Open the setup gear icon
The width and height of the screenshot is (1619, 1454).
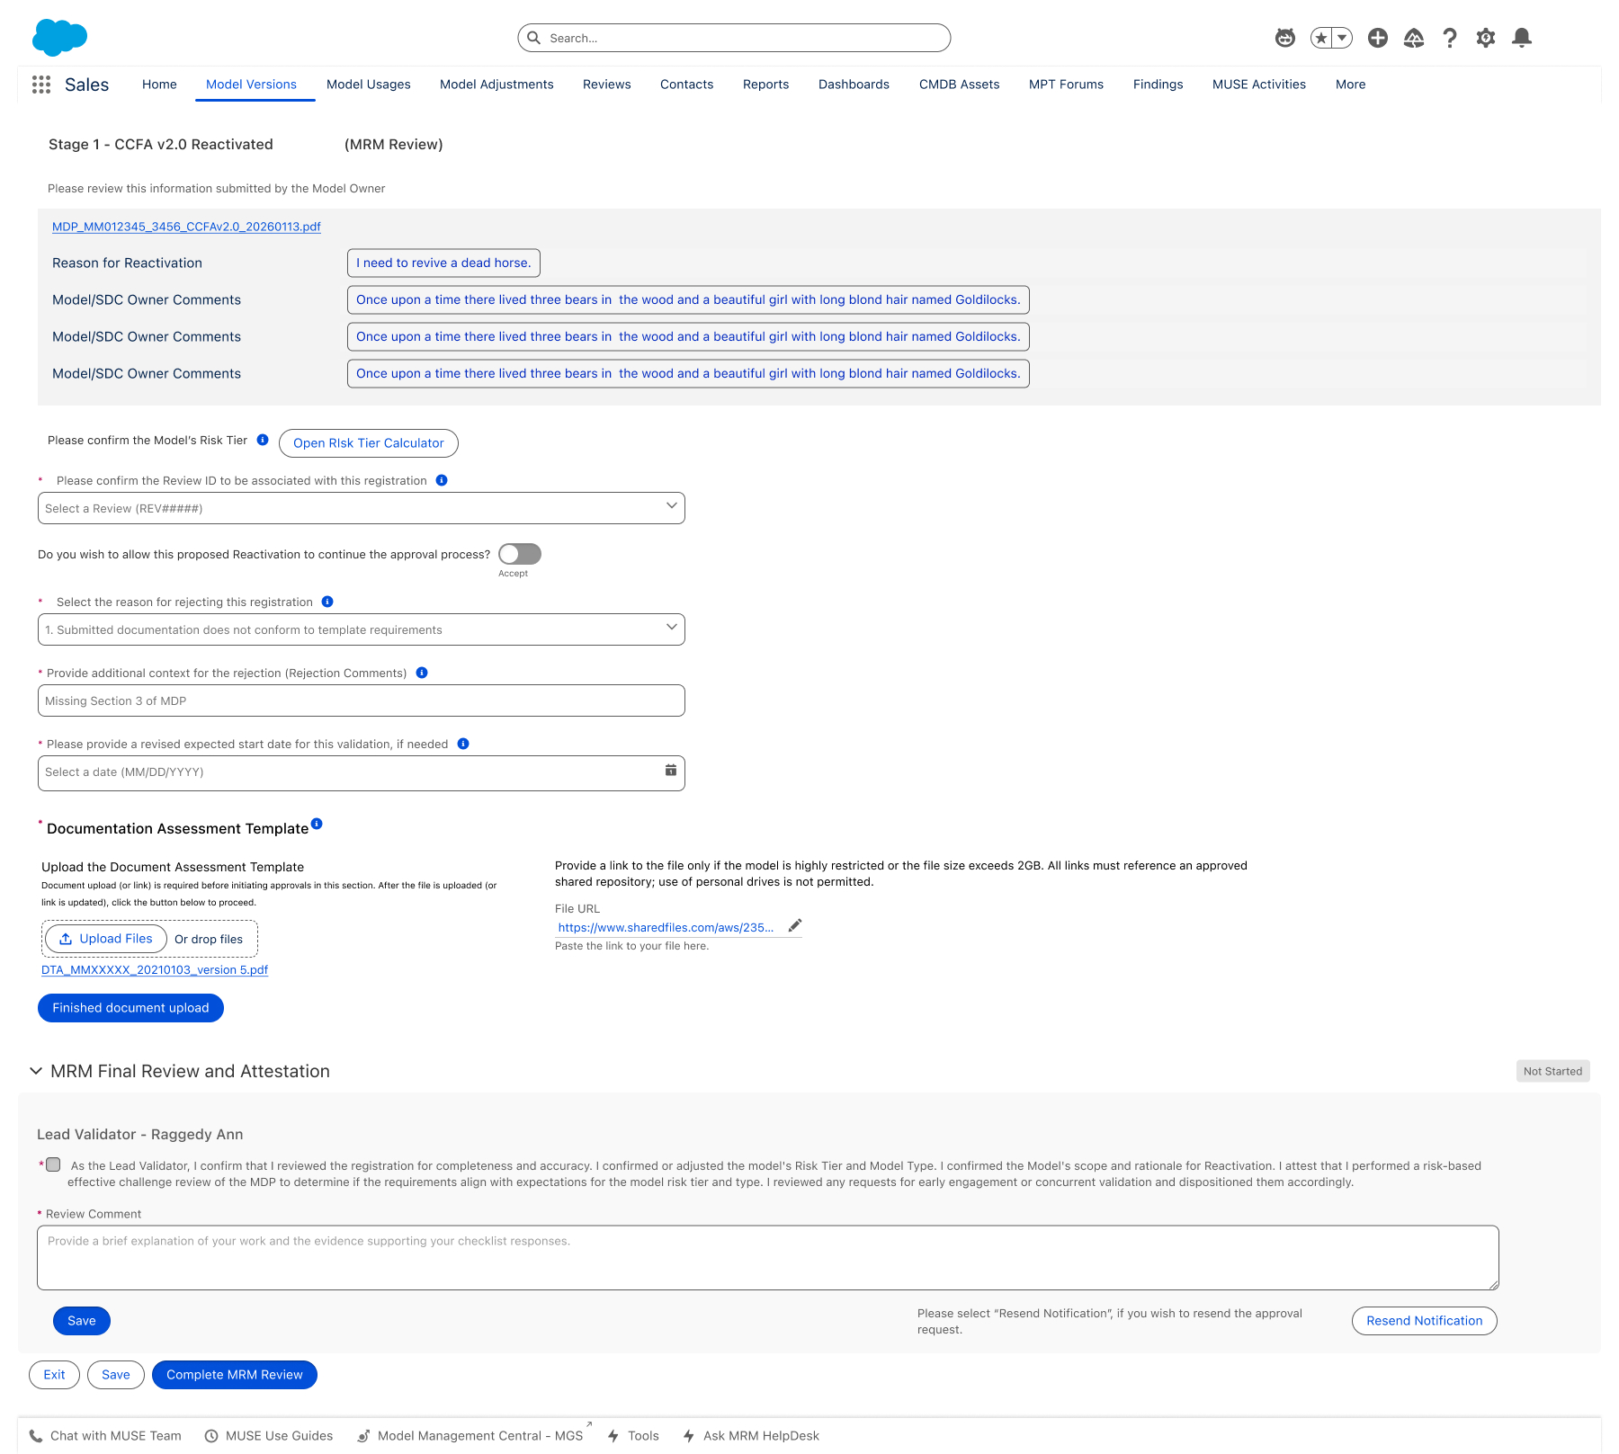[x=1486, y=38]
